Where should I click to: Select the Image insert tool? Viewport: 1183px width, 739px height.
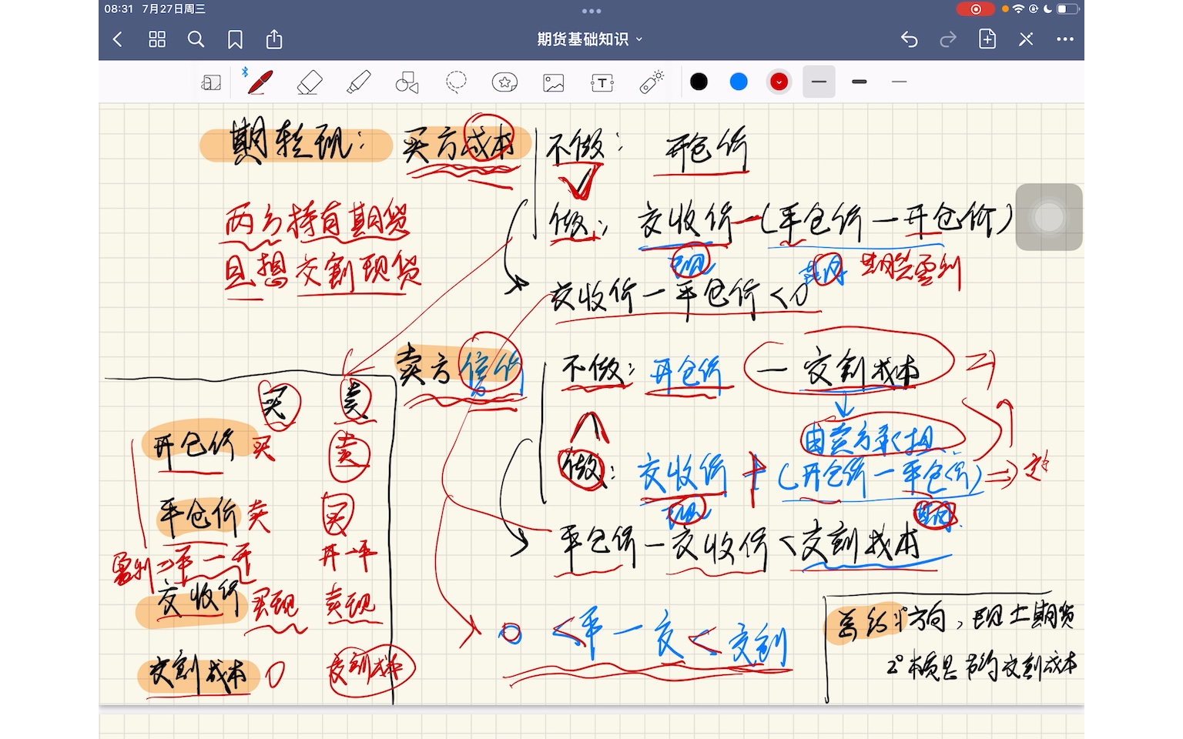coord(554,82)
